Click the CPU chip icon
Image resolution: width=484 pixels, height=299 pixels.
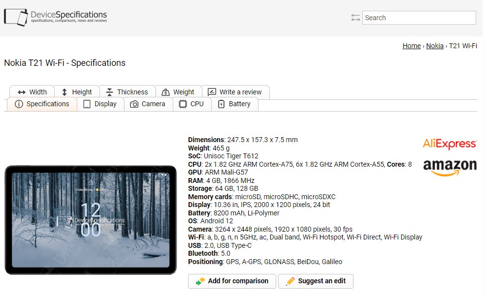(183, 104)
